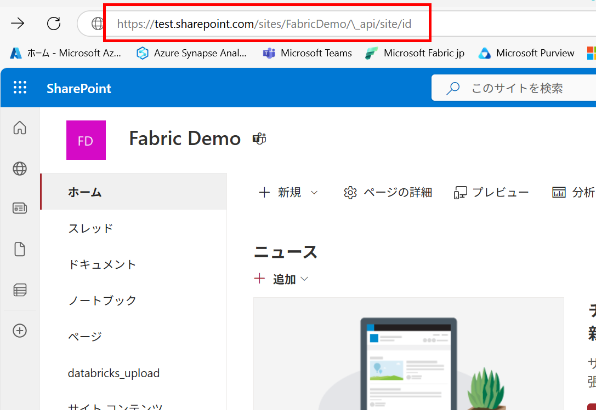The image size is (596, 410).
Task: Click the Fabric Demo site title
Action: (x=185, y=138)
